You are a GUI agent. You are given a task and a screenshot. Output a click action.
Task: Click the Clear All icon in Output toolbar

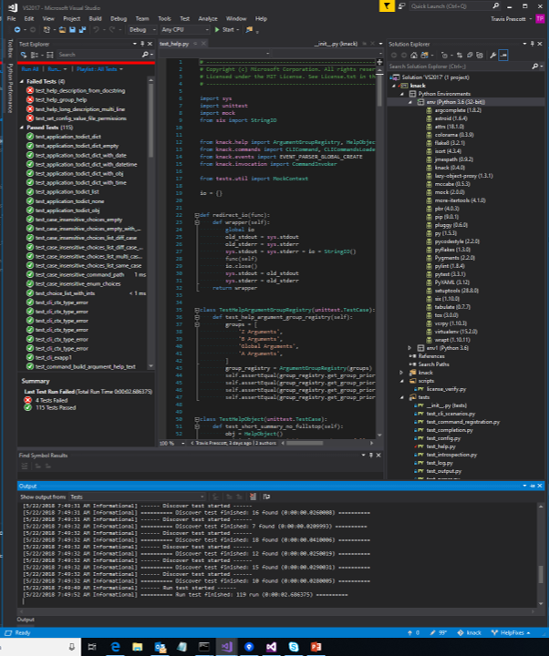(253, 497)
